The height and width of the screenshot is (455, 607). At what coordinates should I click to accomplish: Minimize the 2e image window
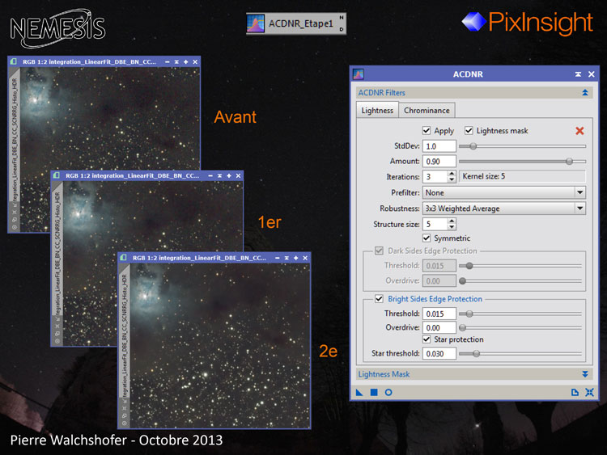[277, 258]
